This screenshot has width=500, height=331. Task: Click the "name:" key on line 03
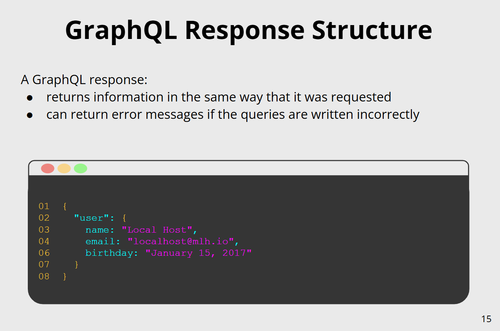(x=100, y=230)
